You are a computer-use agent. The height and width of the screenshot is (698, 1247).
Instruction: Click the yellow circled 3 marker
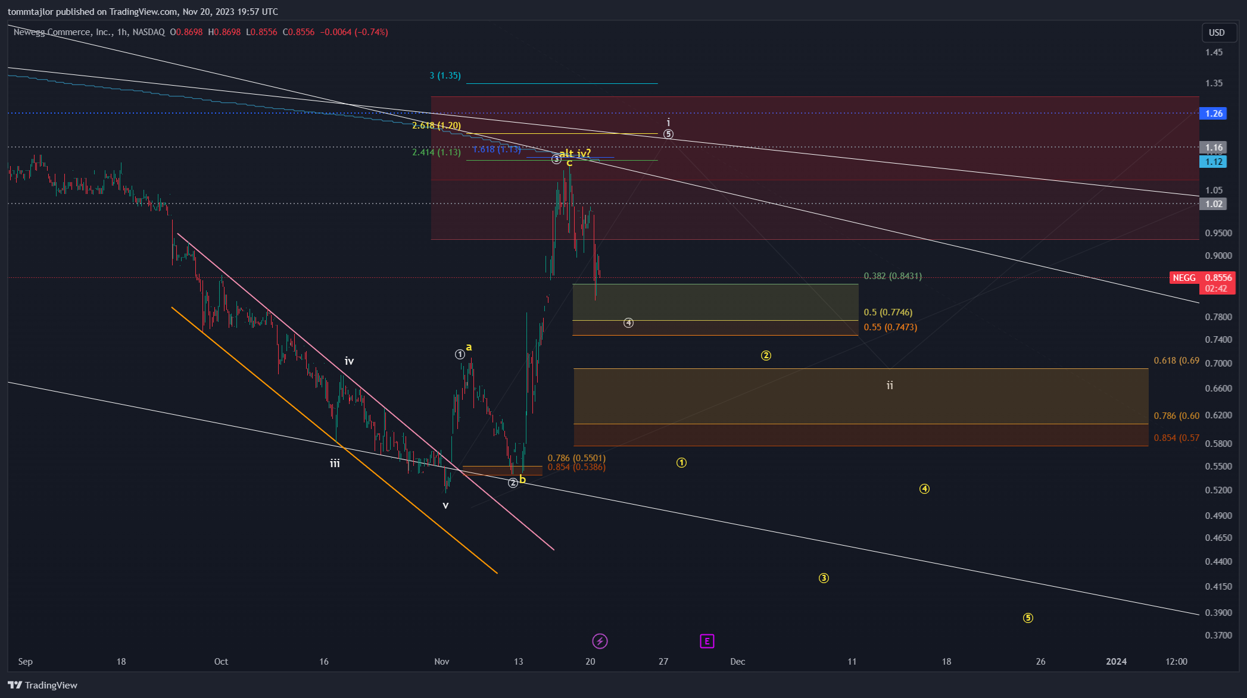(824, 578)
